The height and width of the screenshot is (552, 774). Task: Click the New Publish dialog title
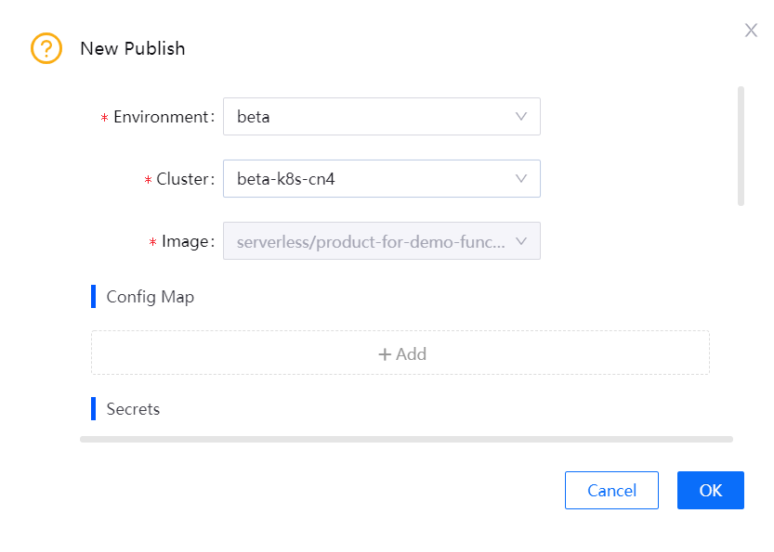(x=132, y=48)
